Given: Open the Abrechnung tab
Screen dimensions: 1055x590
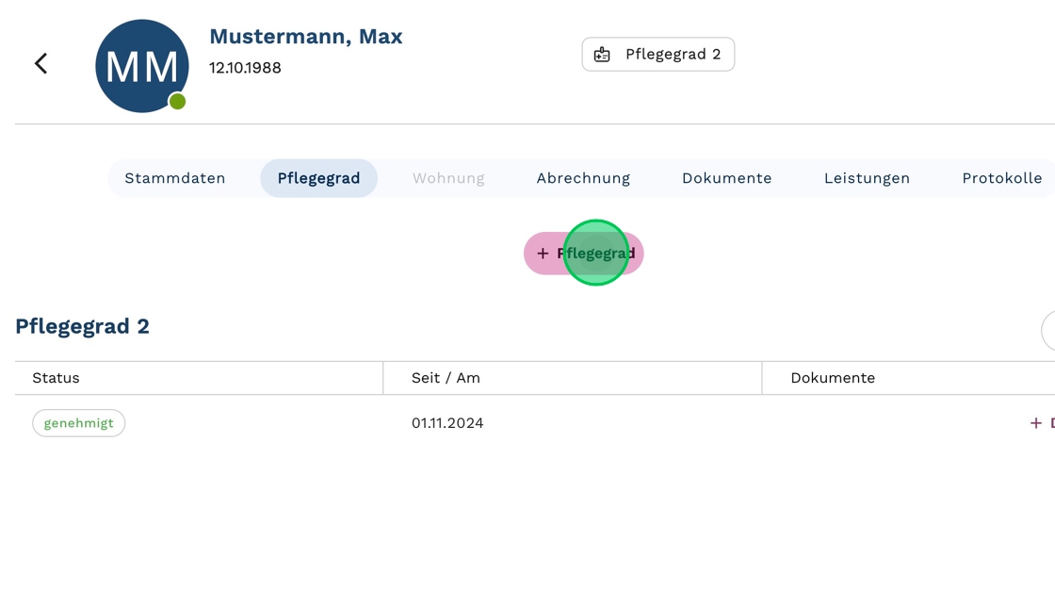Looking at the screenshot, I should (x=583, y=178).
